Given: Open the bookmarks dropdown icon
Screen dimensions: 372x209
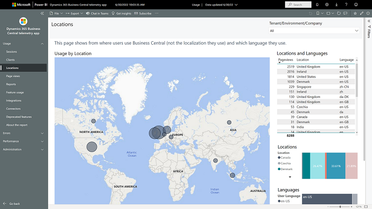Looking at the screenshot, I should (x=320, y=13).
